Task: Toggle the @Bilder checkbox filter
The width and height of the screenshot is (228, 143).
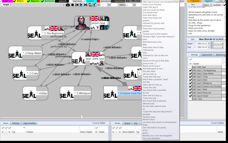Action: [x=14, y=1]
